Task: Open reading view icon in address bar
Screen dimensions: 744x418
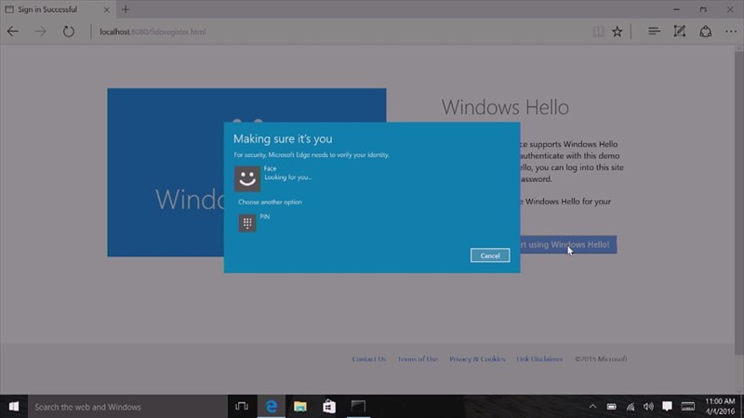Action: tap(598, 32)
